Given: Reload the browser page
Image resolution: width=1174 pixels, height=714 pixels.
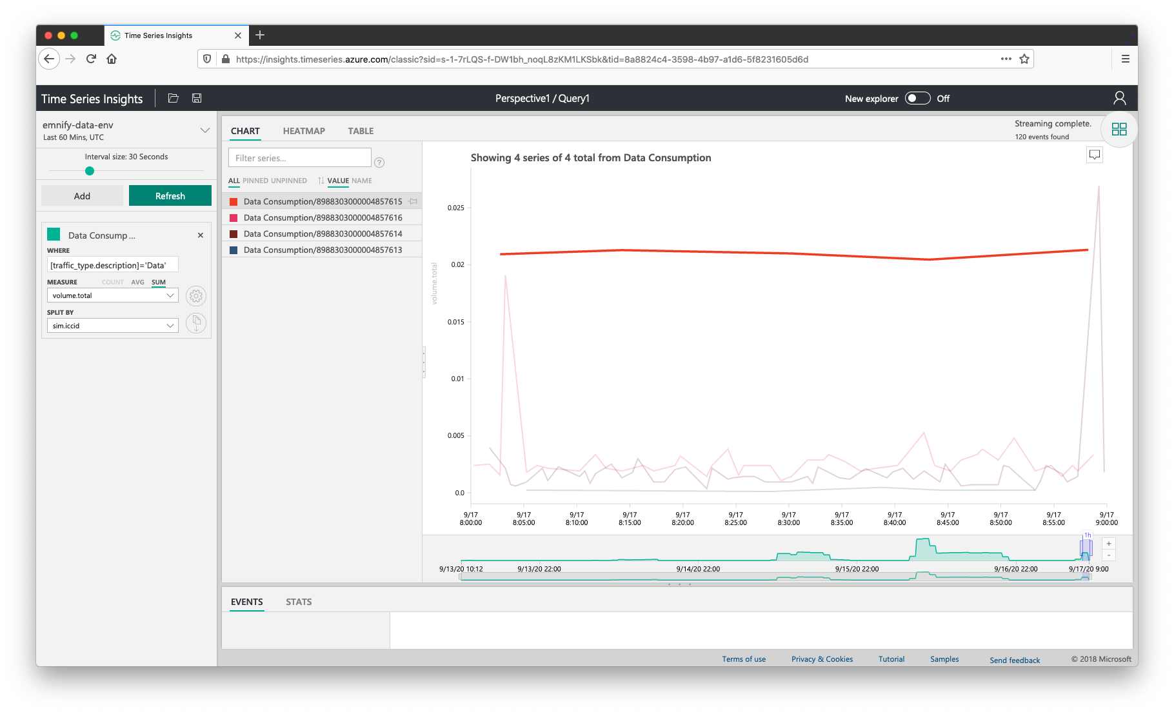Looking at the screenshot, I should click(91, 59).
